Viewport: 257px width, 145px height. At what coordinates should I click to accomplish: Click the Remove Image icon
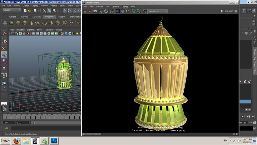pos(139,11)
